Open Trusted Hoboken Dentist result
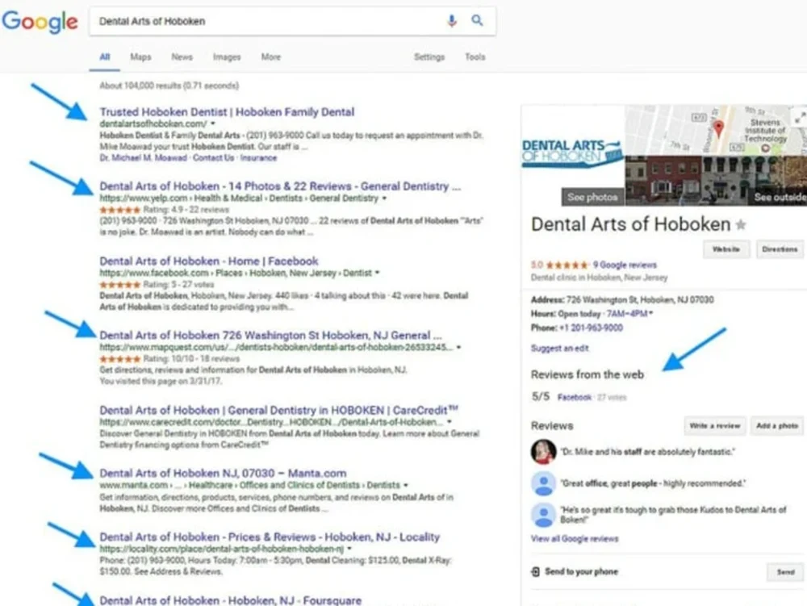The height and width of the screenshot is (606, 807). coord(227,111)
